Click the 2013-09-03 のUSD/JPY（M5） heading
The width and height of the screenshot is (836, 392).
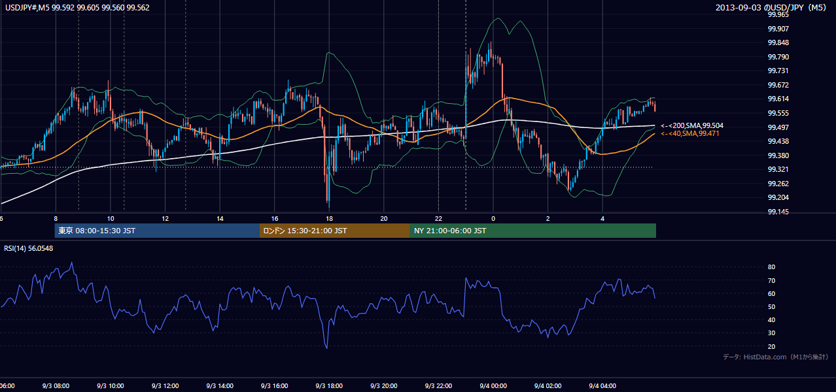click(772, 8)
